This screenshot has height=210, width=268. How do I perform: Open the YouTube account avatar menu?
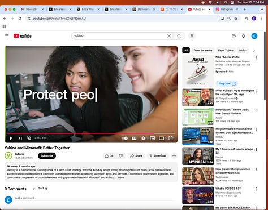254,36
